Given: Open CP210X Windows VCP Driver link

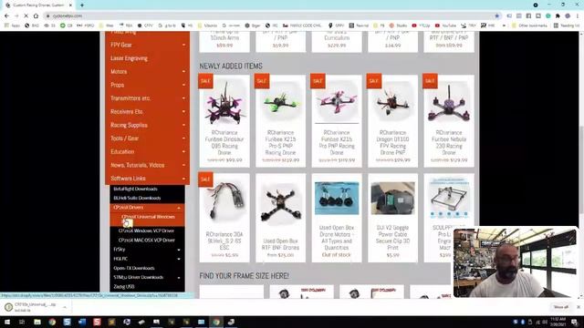Looking at the screenshot, I should [146, 231].
